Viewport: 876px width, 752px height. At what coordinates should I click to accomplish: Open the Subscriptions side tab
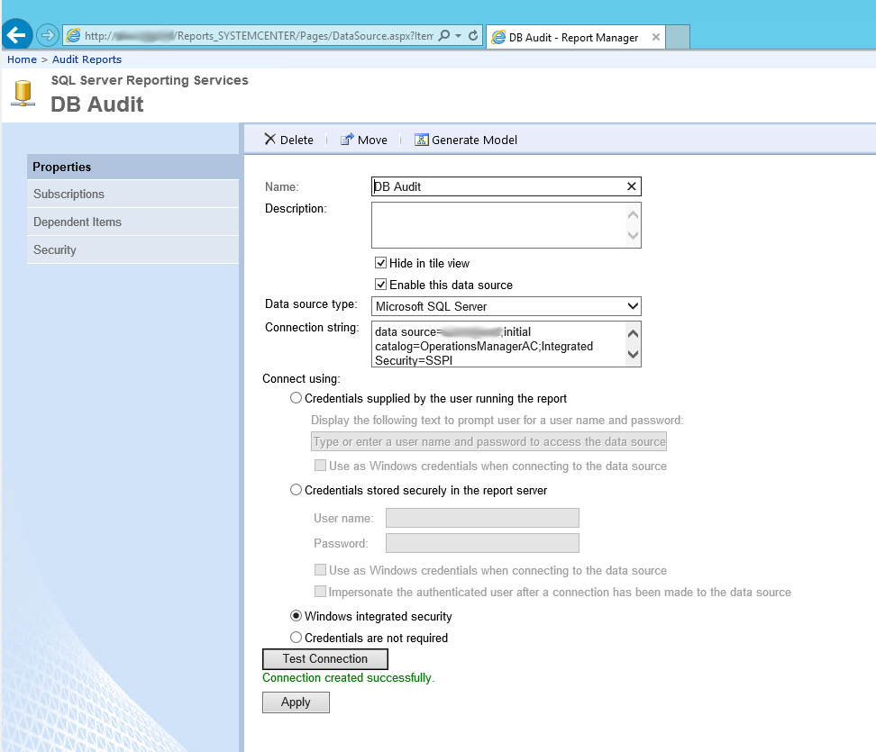[133, 194]
